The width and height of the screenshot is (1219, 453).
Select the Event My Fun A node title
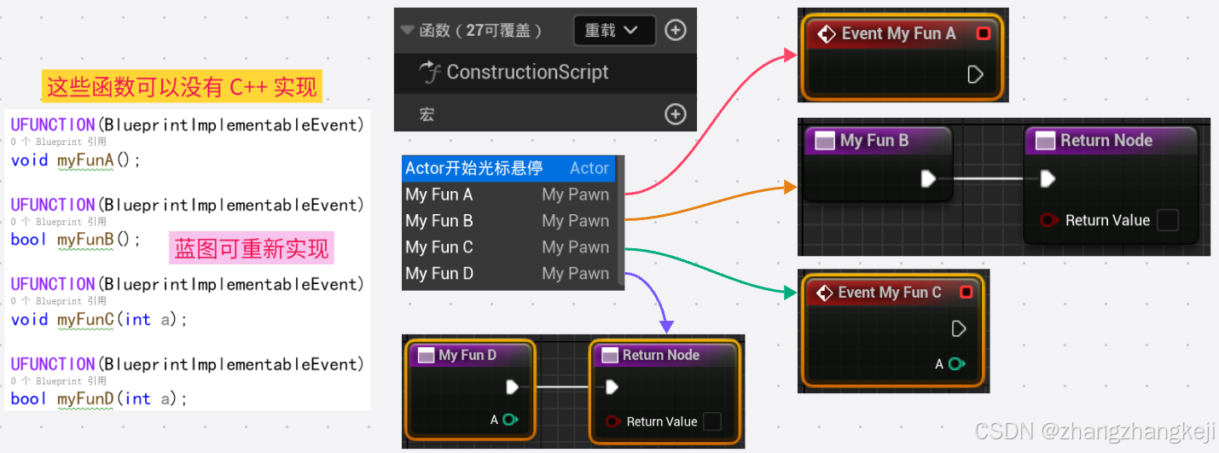[898, 33]
